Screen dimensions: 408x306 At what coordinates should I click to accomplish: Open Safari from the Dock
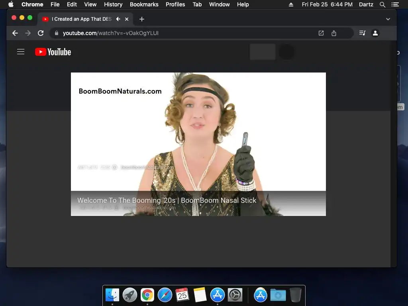point(165,295)
